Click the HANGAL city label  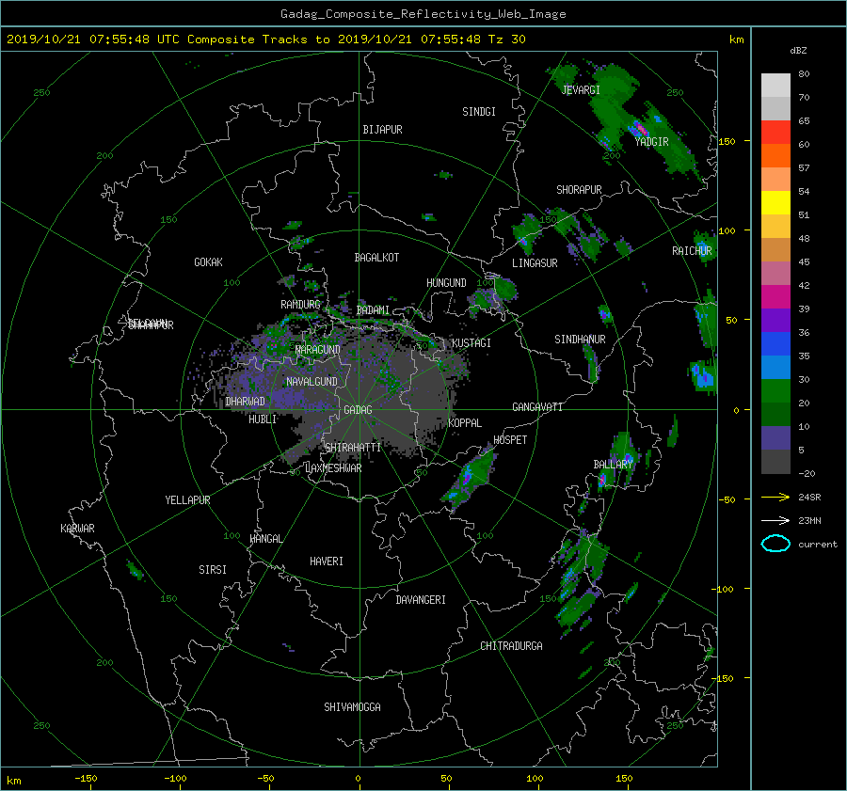tap(265, 539)
